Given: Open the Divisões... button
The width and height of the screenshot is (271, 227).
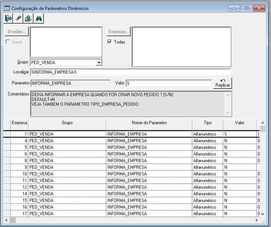Looking at the screenshot, I should click(17, 32).
